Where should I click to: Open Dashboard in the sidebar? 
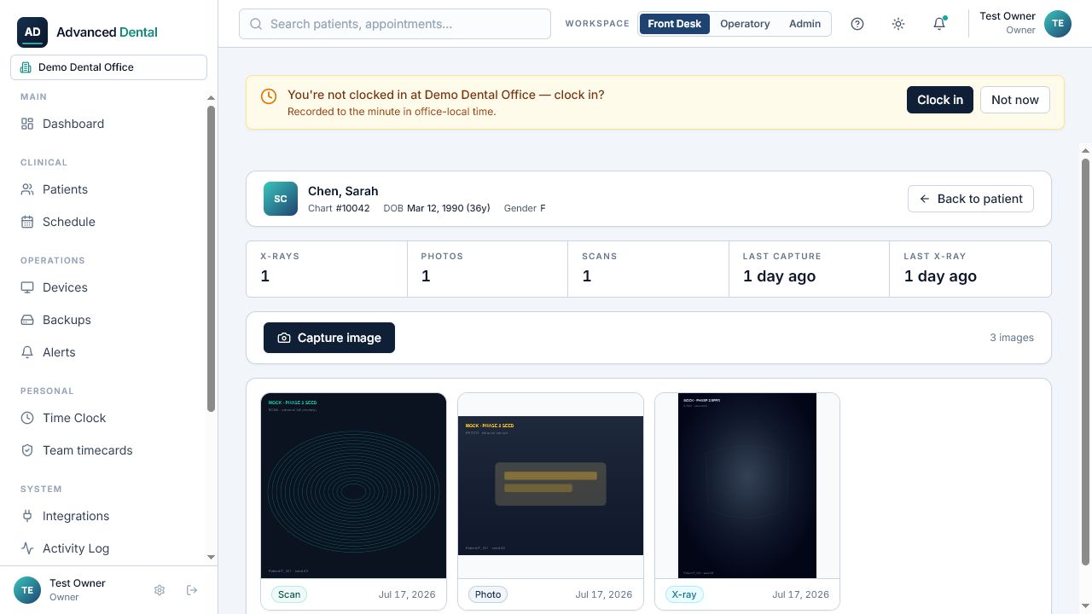pos(102,124)
